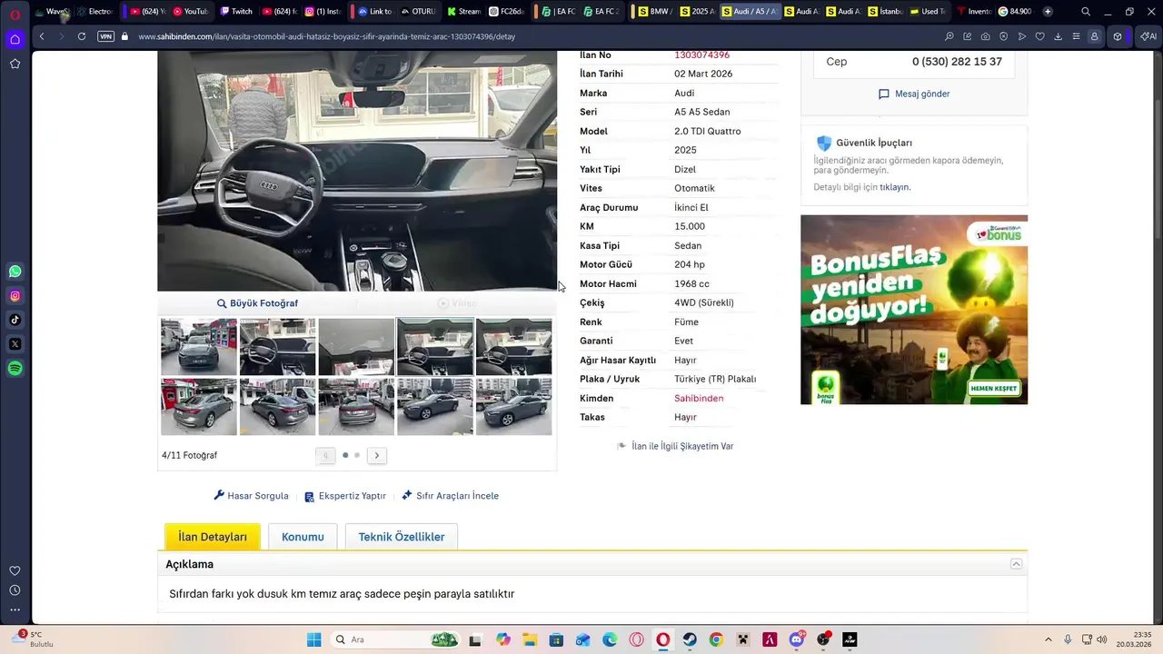
Task: Click the first pagination dot under thumbnails
Action: click(345, 455)
